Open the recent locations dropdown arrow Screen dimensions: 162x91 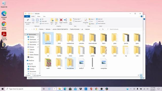[32, 29]
